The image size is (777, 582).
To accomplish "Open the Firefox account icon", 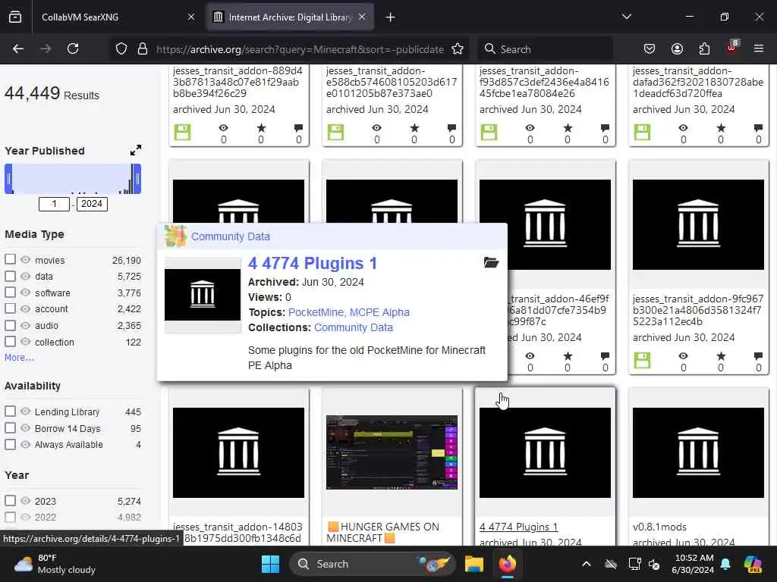I will [677, 48].
